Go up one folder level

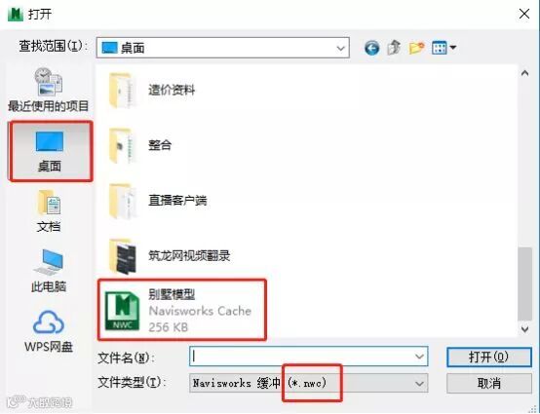[395, 48]
